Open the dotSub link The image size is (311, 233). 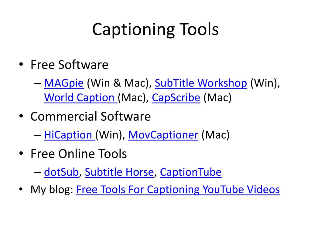(61, 172)
